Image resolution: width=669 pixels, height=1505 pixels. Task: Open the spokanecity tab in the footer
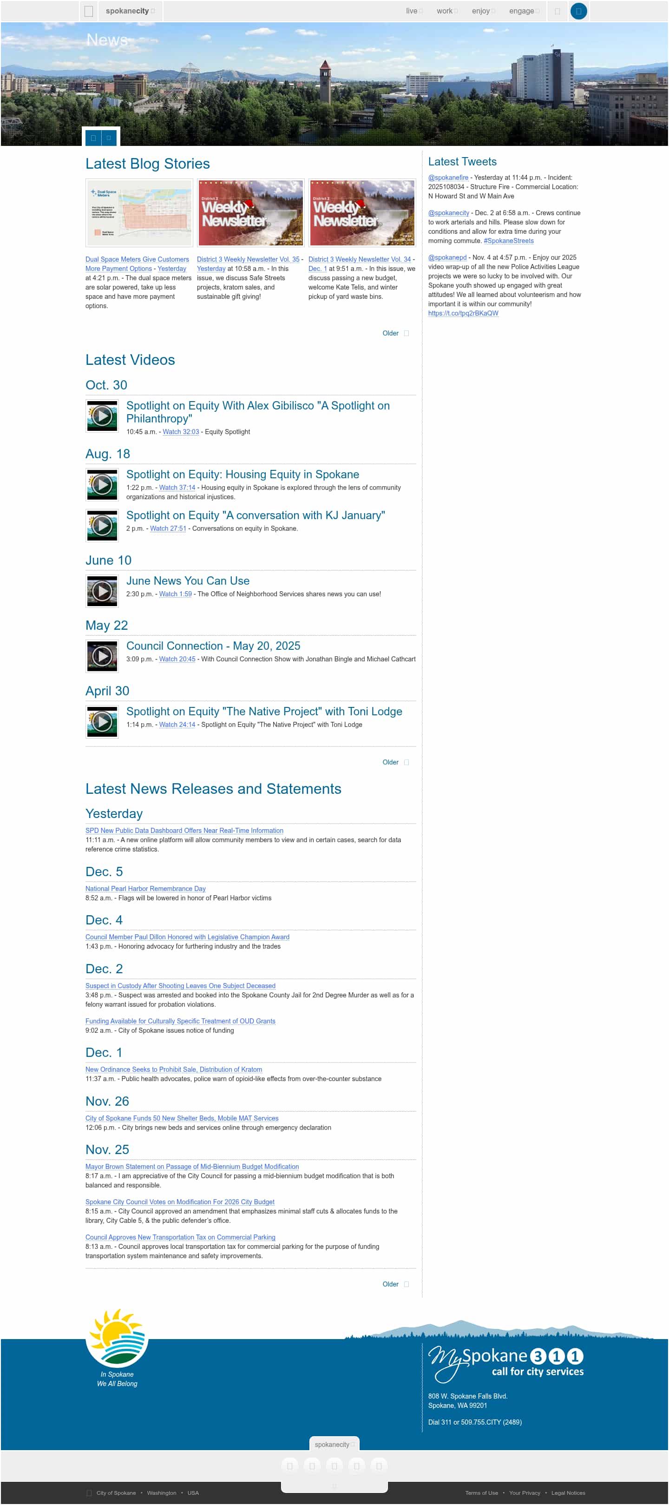(x=334, y=1444)
